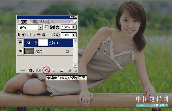
Task: Select the 色阶 1 layer mask thumbnail
Action: click(x=43, y=43)
